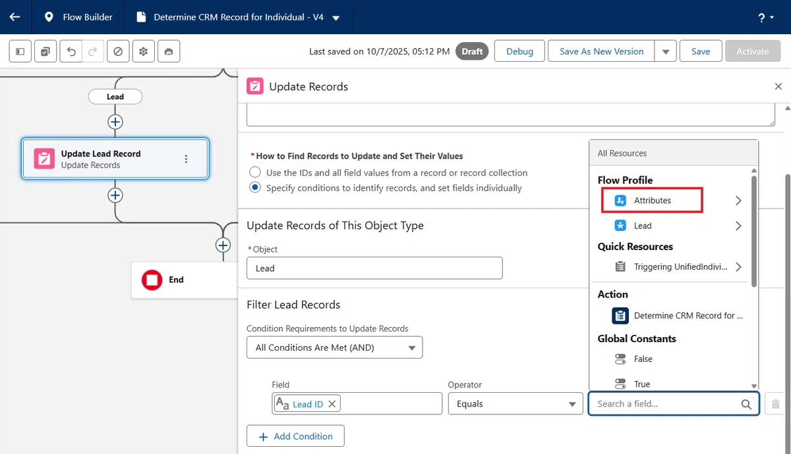Click the Update Records panel header icon

(254, 86)
